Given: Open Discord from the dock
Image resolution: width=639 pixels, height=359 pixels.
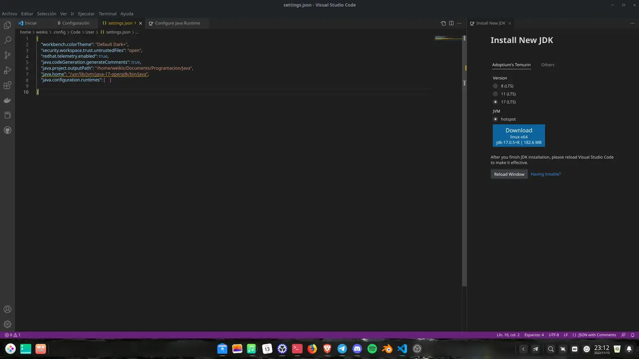Looking at the screenshot, I should (357, 349).
